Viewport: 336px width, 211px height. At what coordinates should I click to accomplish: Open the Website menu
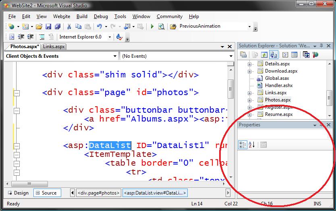[62, 16]
